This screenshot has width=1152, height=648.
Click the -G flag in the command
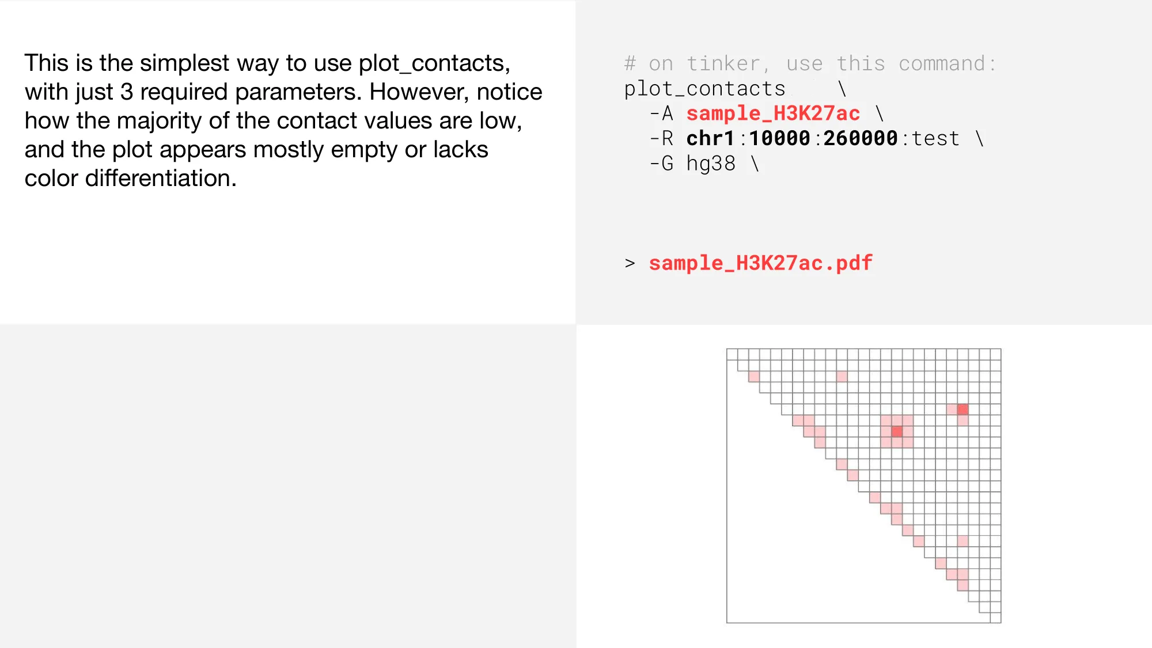661,164
